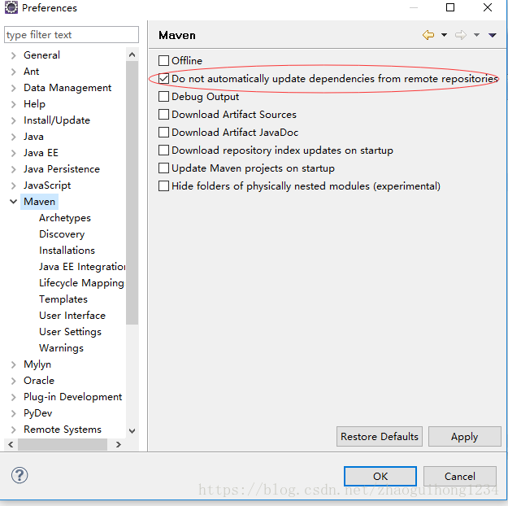
Task: Select JavaScript category
Action: 47,185
